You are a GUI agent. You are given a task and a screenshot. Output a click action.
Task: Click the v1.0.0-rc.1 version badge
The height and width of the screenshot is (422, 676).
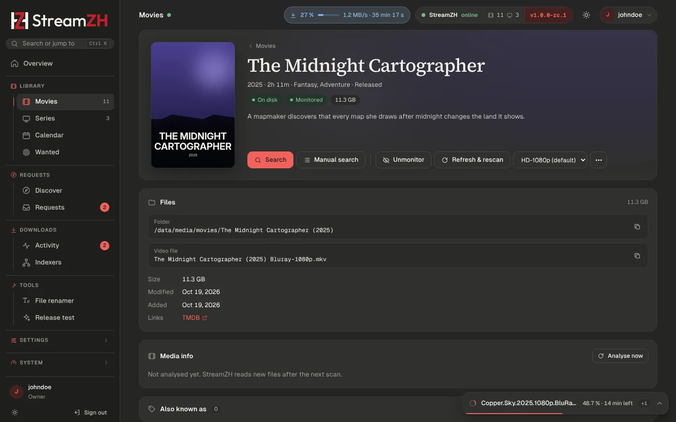pyautogui.click(x=548, y=15)
